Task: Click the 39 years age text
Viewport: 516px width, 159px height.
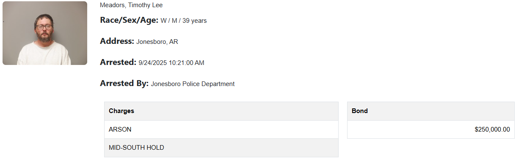Action: (x=194, y=20)
